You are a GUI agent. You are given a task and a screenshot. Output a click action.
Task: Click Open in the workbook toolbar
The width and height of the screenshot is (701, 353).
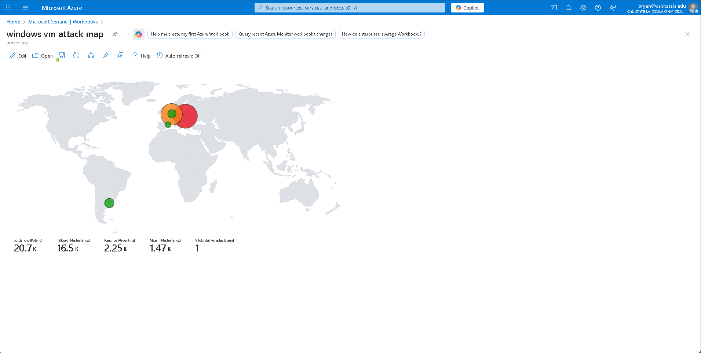pyautogui.click(x=43, y=56)
